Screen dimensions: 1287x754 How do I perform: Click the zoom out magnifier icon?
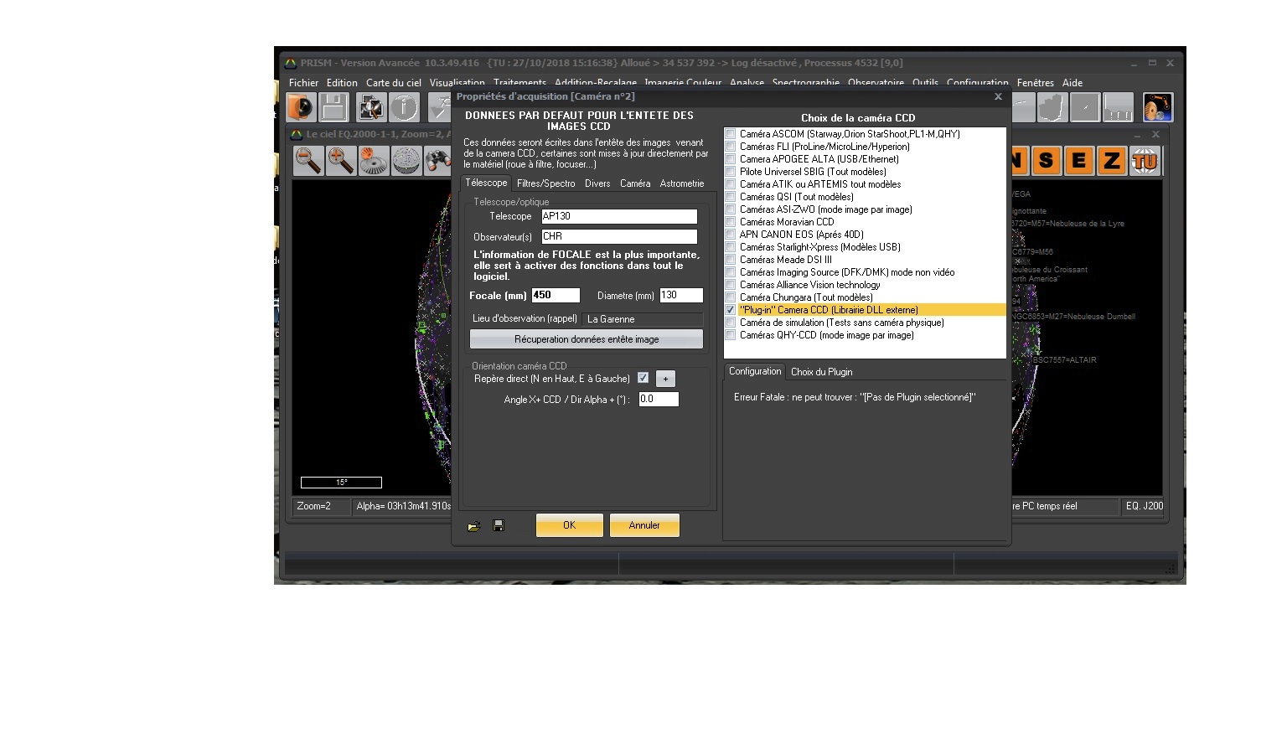point(308,160)
